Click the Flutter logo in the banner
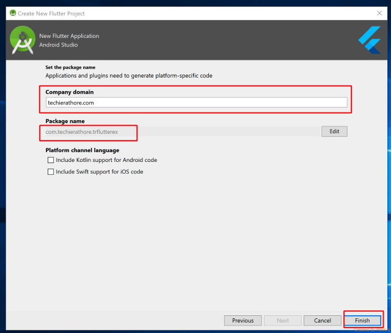 (x=370, y=40)
